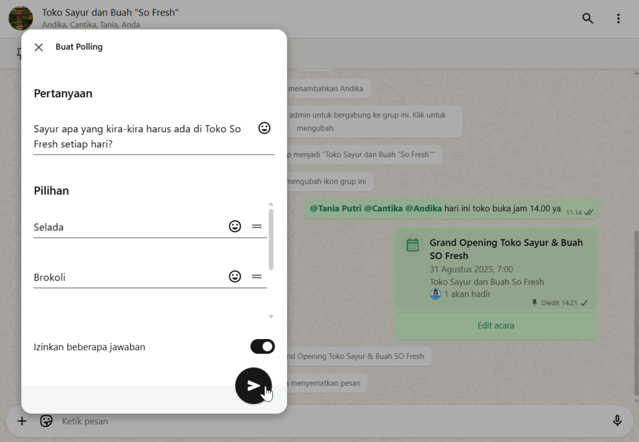Start voice message with microphone icon
This screenshot has width=639, height=442.
pos(617,421)
